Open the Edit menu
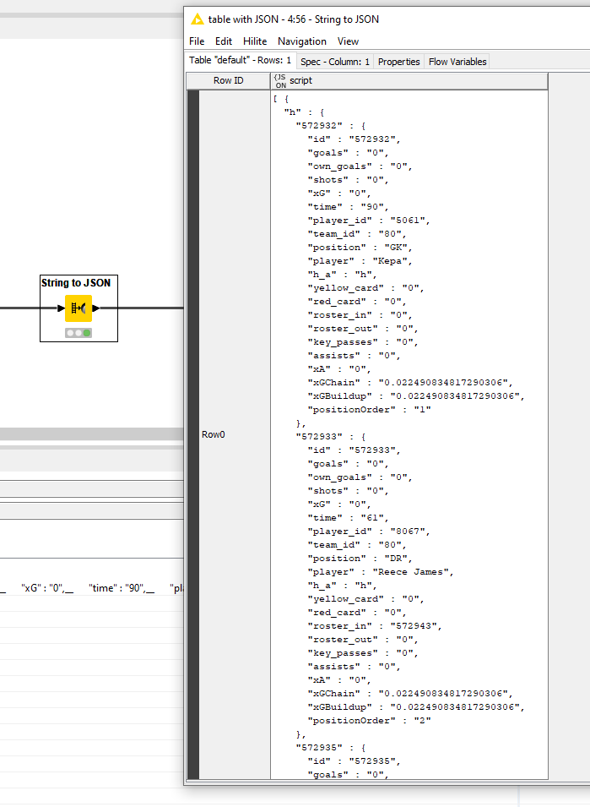The width and height of the screenshot is (590, 807). (224, 41)
